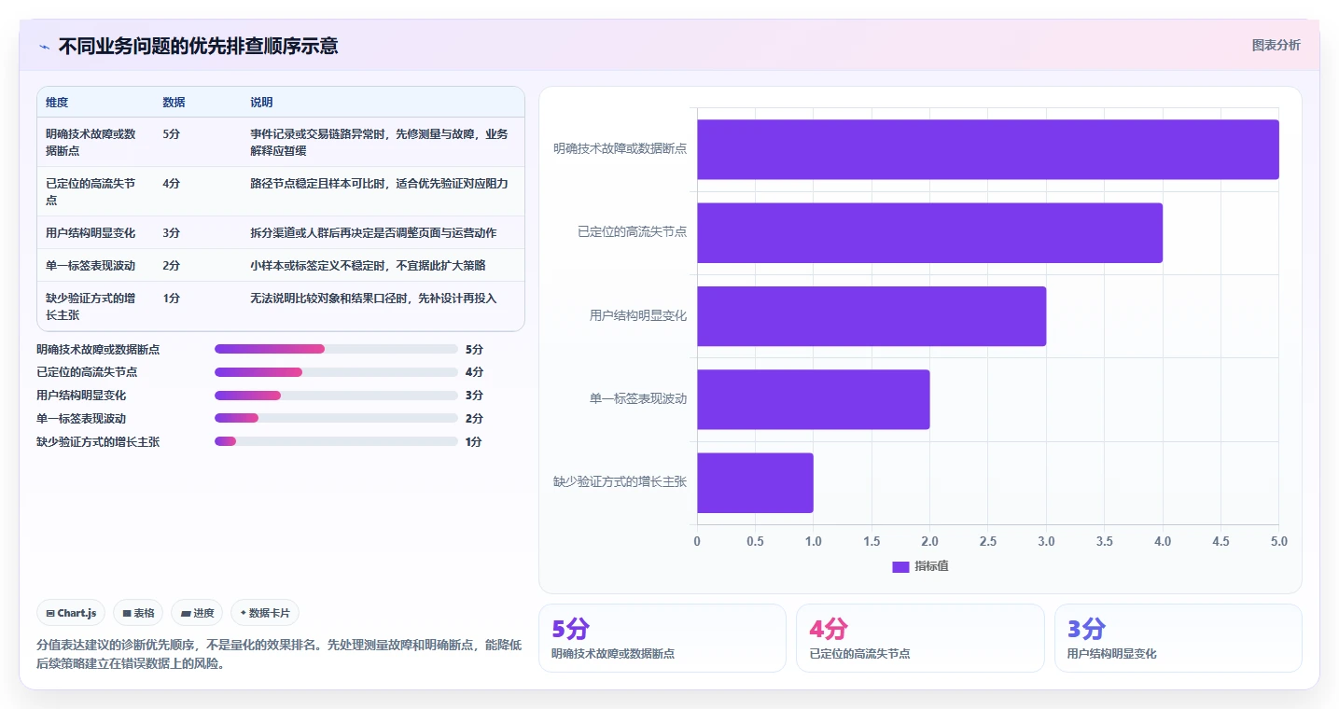Click the 1分 value in the table
Image resolution: width=1339 pixels, height=709 pixels.
pos(171,299)
